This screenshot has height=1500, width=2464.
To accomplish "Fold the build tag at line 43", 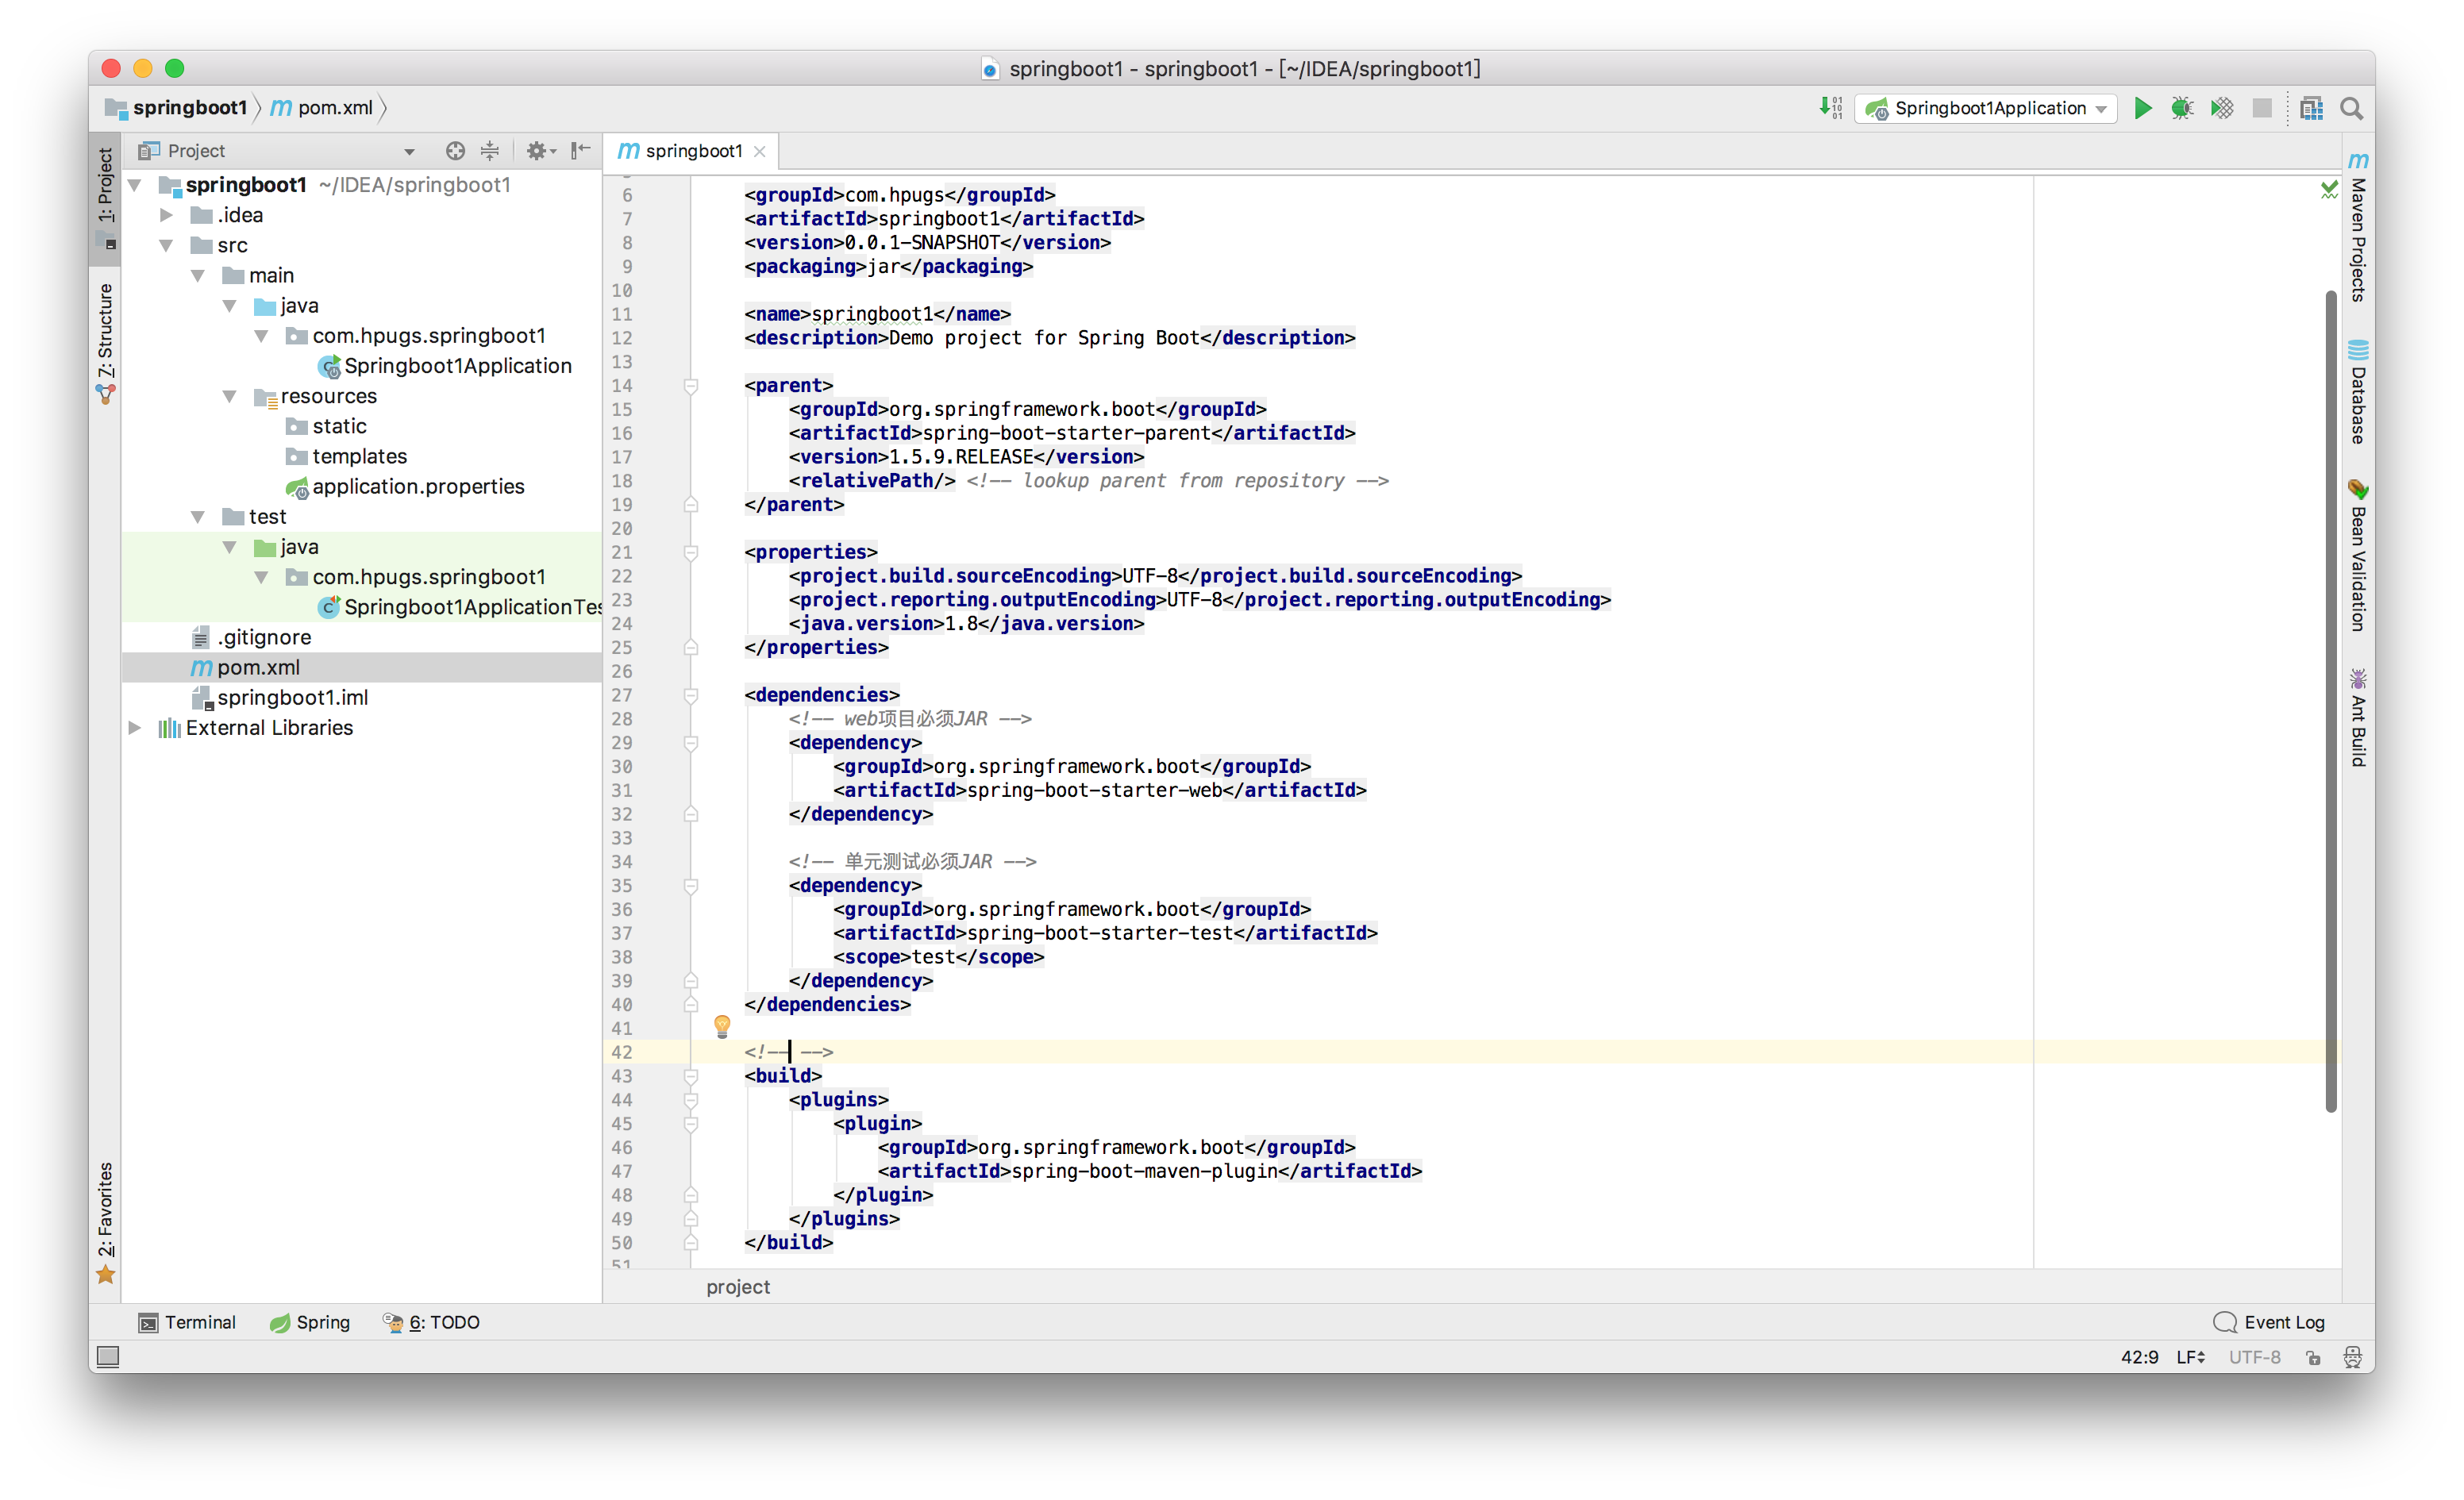I will pyautogui.click(x=690, y=1076).
